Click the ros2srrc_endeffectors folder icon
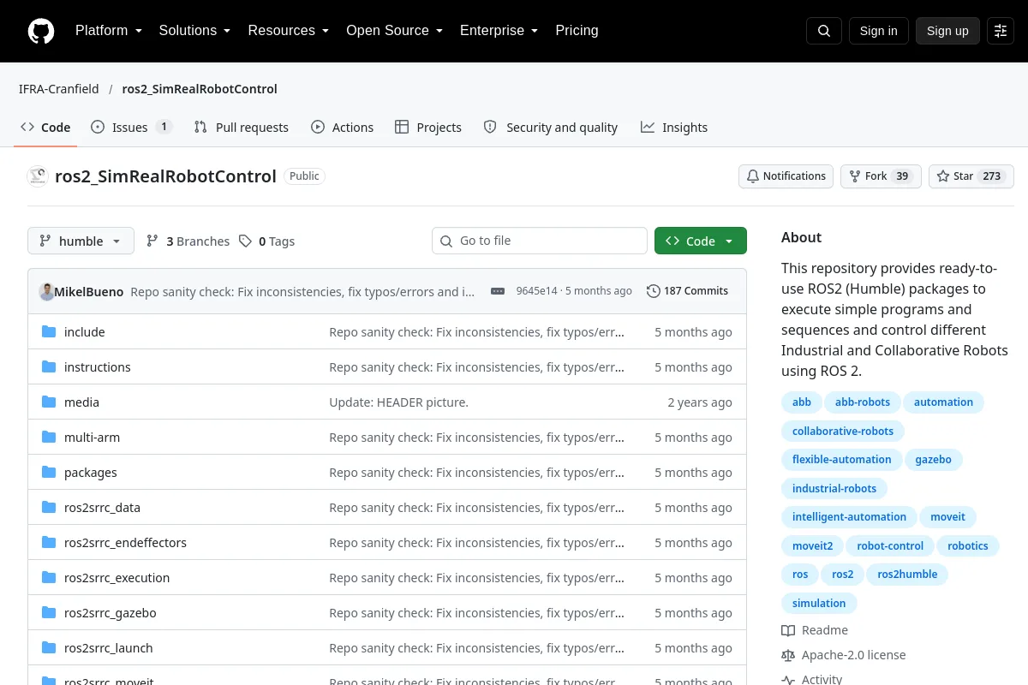 49,542
